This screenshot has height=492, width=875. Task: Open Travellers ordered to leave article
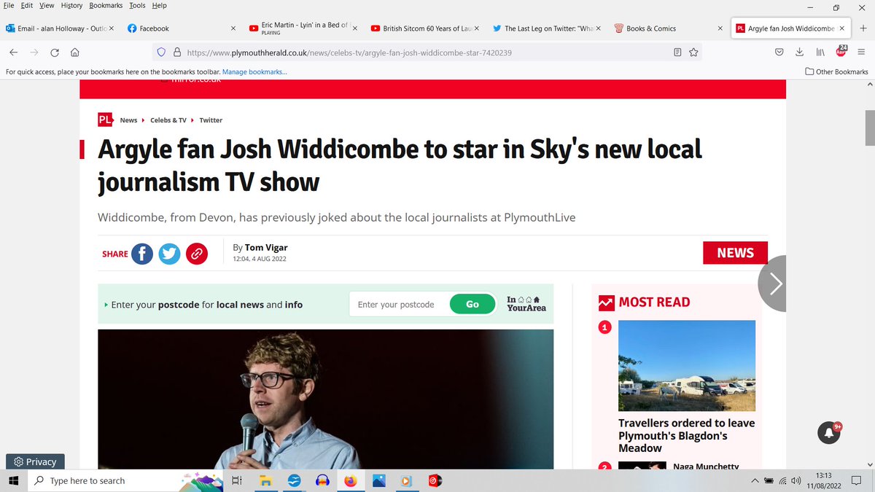coord(686,436)
